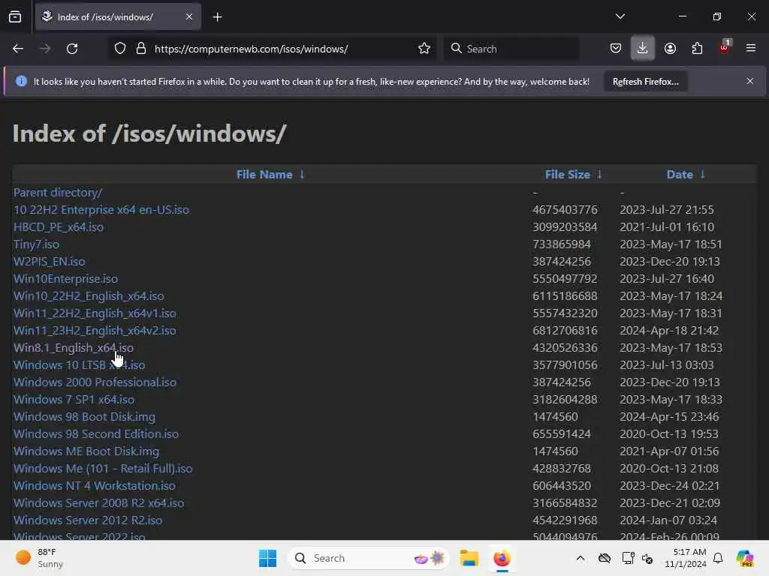This screenshot has height=576, width=769.
Task: Download 10 22H2 Enterprise x64 en-US.iso
Action: (101, 210)
